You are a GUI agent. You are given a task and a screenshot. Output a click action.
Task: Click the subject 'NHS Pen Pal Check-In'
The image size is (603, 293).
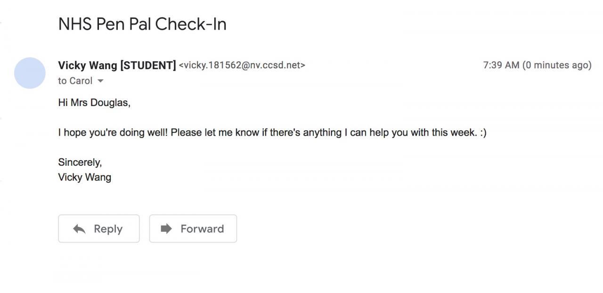pos(142,24)
